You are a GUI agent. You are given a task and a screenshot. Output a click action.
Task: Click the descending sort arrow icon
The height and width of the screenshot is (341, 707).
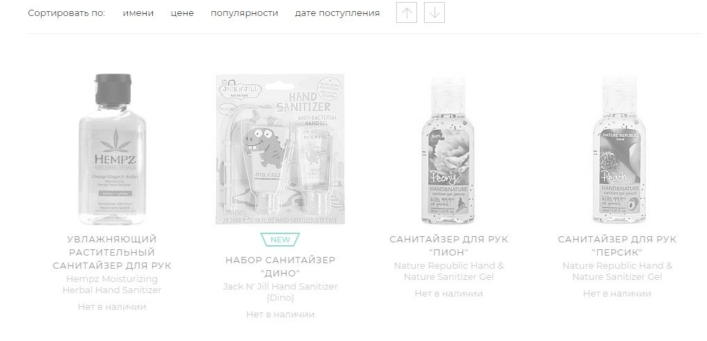434,13
